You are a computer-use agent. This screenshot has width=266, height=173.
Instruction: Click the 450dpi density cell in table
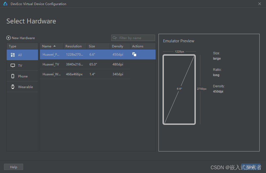[x=118, y=55]
